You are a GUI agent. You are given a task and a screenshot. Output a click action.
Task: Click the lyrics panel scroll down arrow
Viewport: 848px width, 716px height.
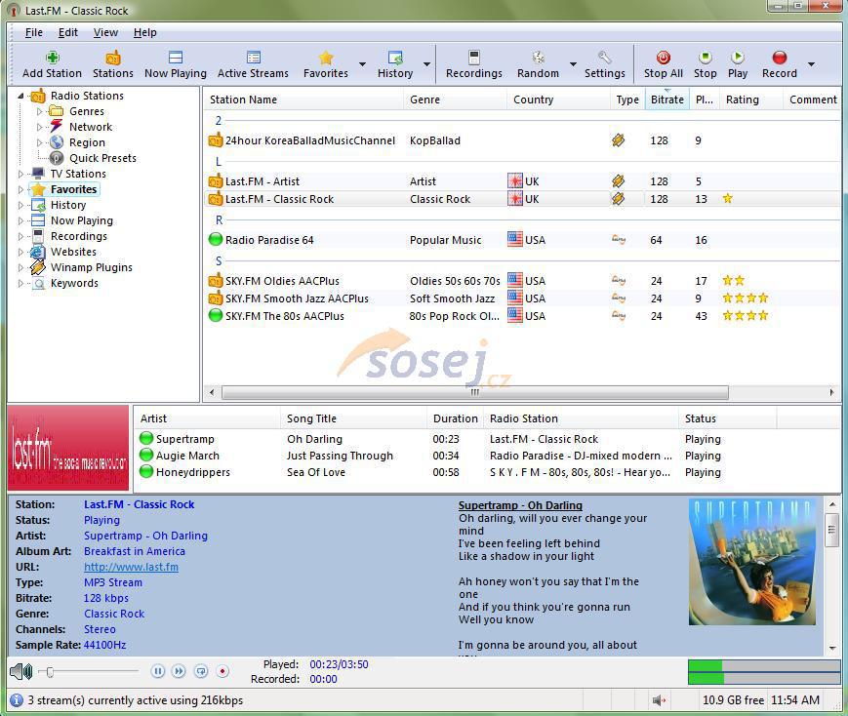pyautogui.click(x=832, y=648)
